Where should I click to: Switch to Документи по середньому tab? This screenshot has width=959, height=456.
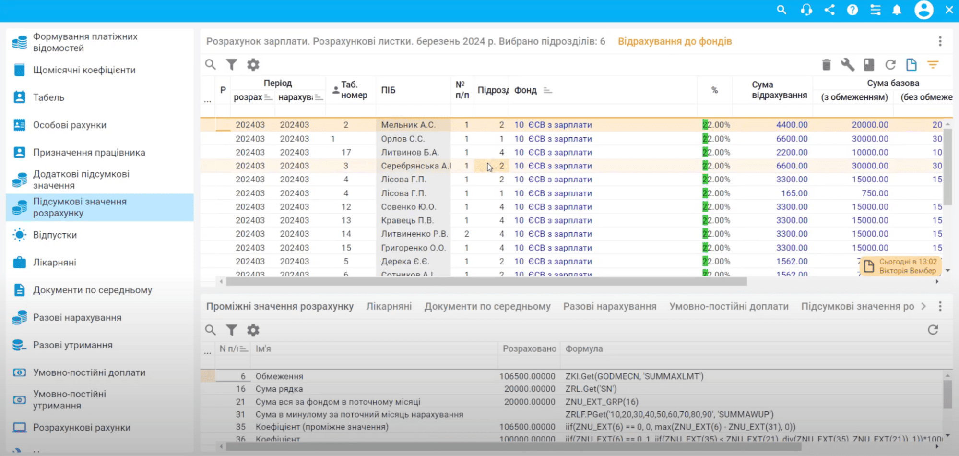coord(487,306)
